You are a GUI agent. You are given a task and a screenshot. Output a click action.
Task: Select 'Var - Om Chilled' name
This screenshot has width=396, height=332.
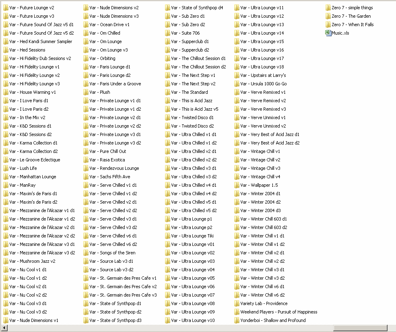(105, 33)
